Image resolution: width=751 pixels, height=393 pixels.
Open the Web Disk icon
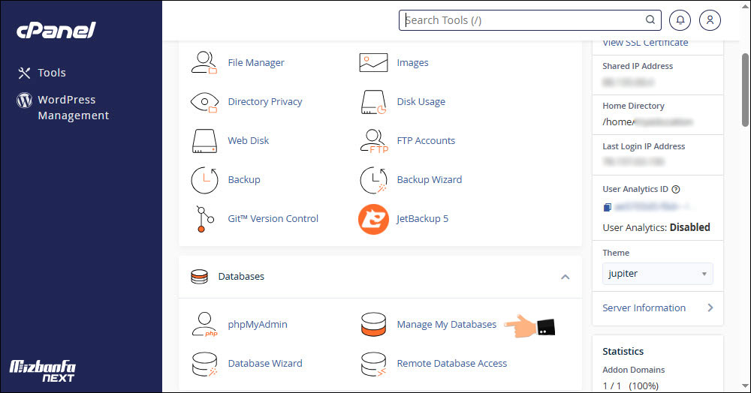point(204,141)
